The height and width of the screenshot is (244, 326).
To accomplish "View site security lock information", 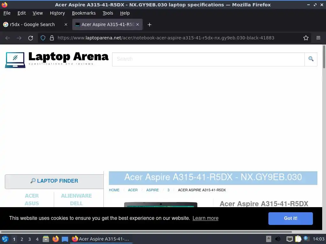I will [x=52, y=38].
